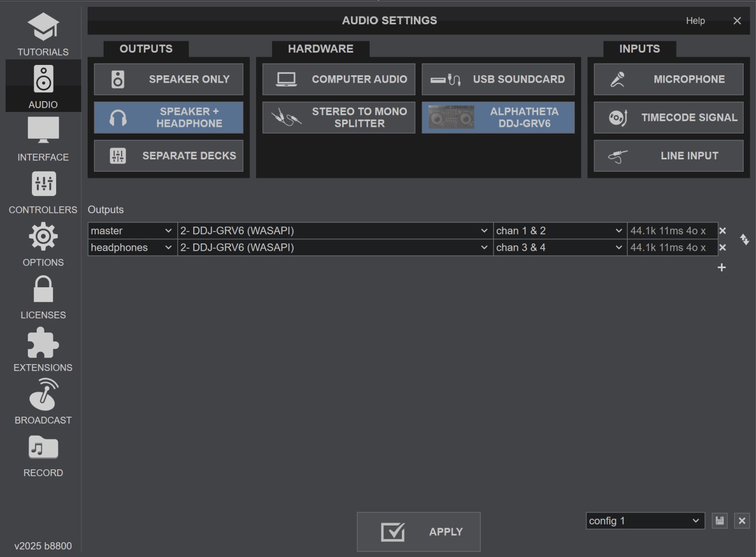Image resolution: width=756 pixels, height=557 pixels.
Task: Expand the master output type dropdown
Action: (132, 231)
